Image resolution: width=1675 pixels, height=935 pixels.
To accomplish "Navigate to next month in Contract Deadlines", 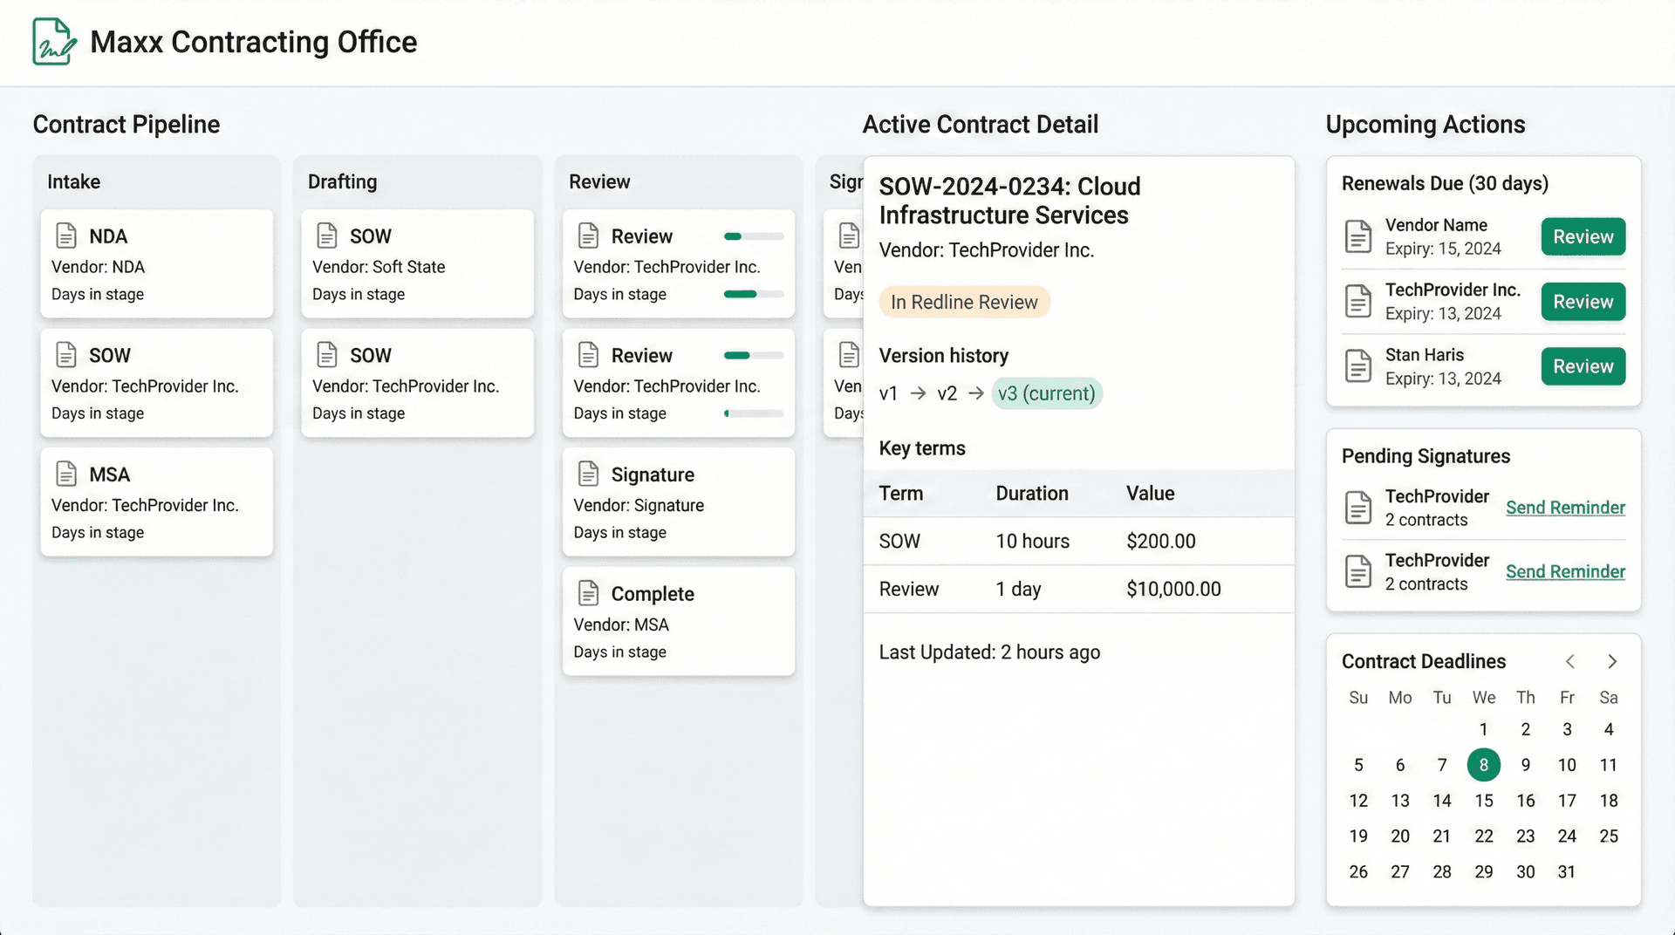I will tap(1612, 661).
